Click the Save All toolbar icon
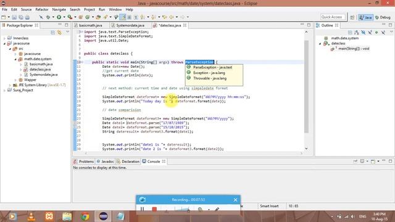Viewport: 395px width, 222px height. click(x=20, y=17)
